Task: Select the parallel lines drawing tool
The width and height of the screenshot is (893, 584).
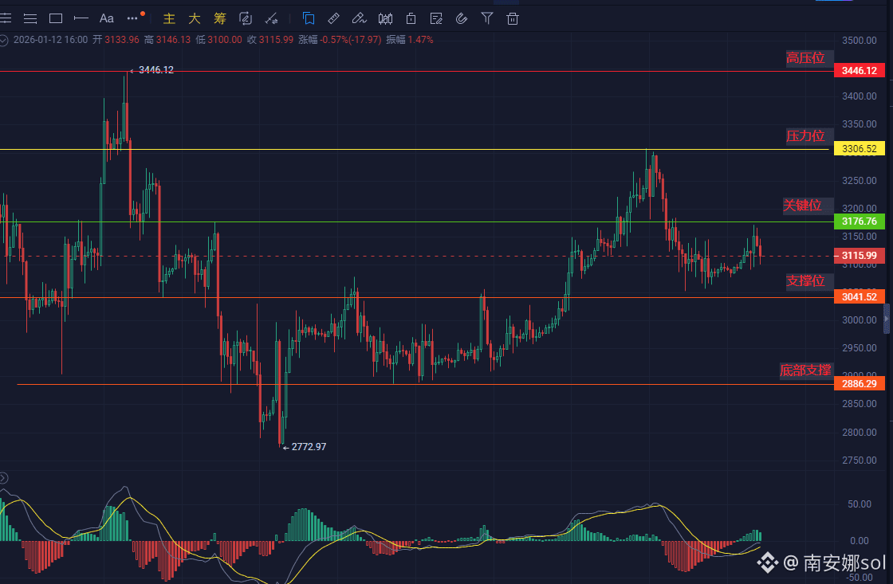Action: tap(30, 19)
